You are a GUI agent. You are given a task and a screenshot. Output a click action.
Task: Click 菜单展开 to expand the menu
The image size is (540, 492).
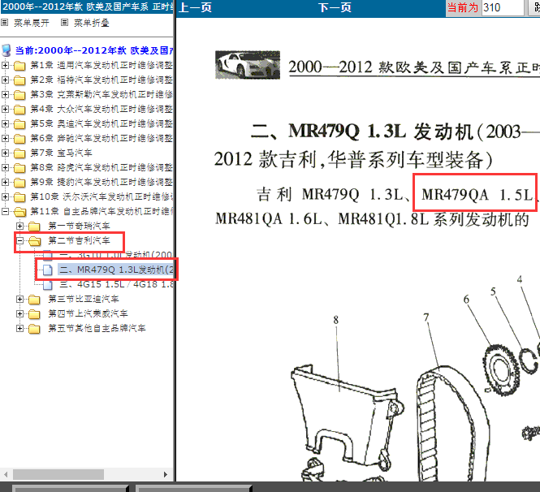pos(32,23)
